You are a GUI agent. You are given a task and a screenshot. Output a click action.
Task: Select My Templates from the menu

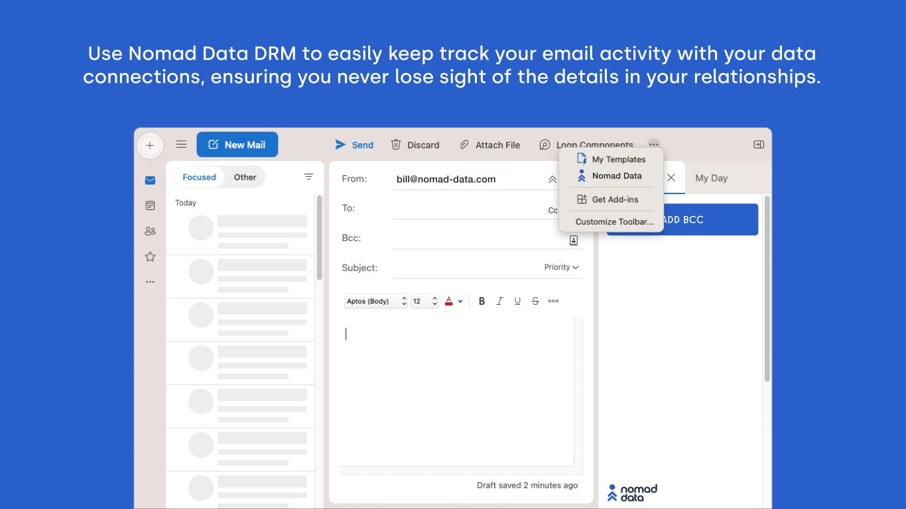(612, 159)
